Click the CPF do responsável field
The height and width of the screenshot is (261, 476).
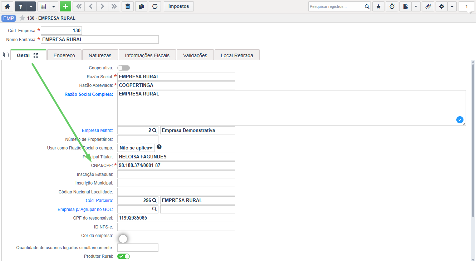coord(176,218)
